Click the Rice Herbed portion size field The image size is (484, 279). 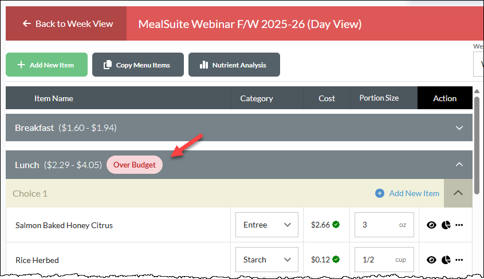[x=384, y=260]
